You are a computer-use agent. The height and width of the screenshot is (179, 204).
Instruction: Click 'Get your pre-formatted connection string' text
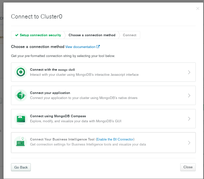point(63,56)
